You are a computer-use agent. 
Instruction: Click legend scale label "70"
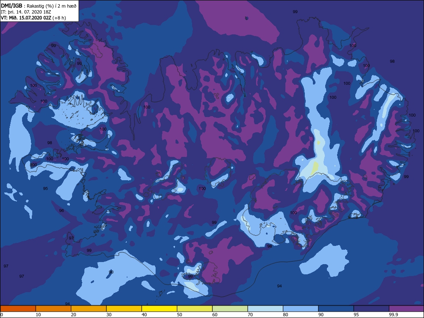point(251,315)
